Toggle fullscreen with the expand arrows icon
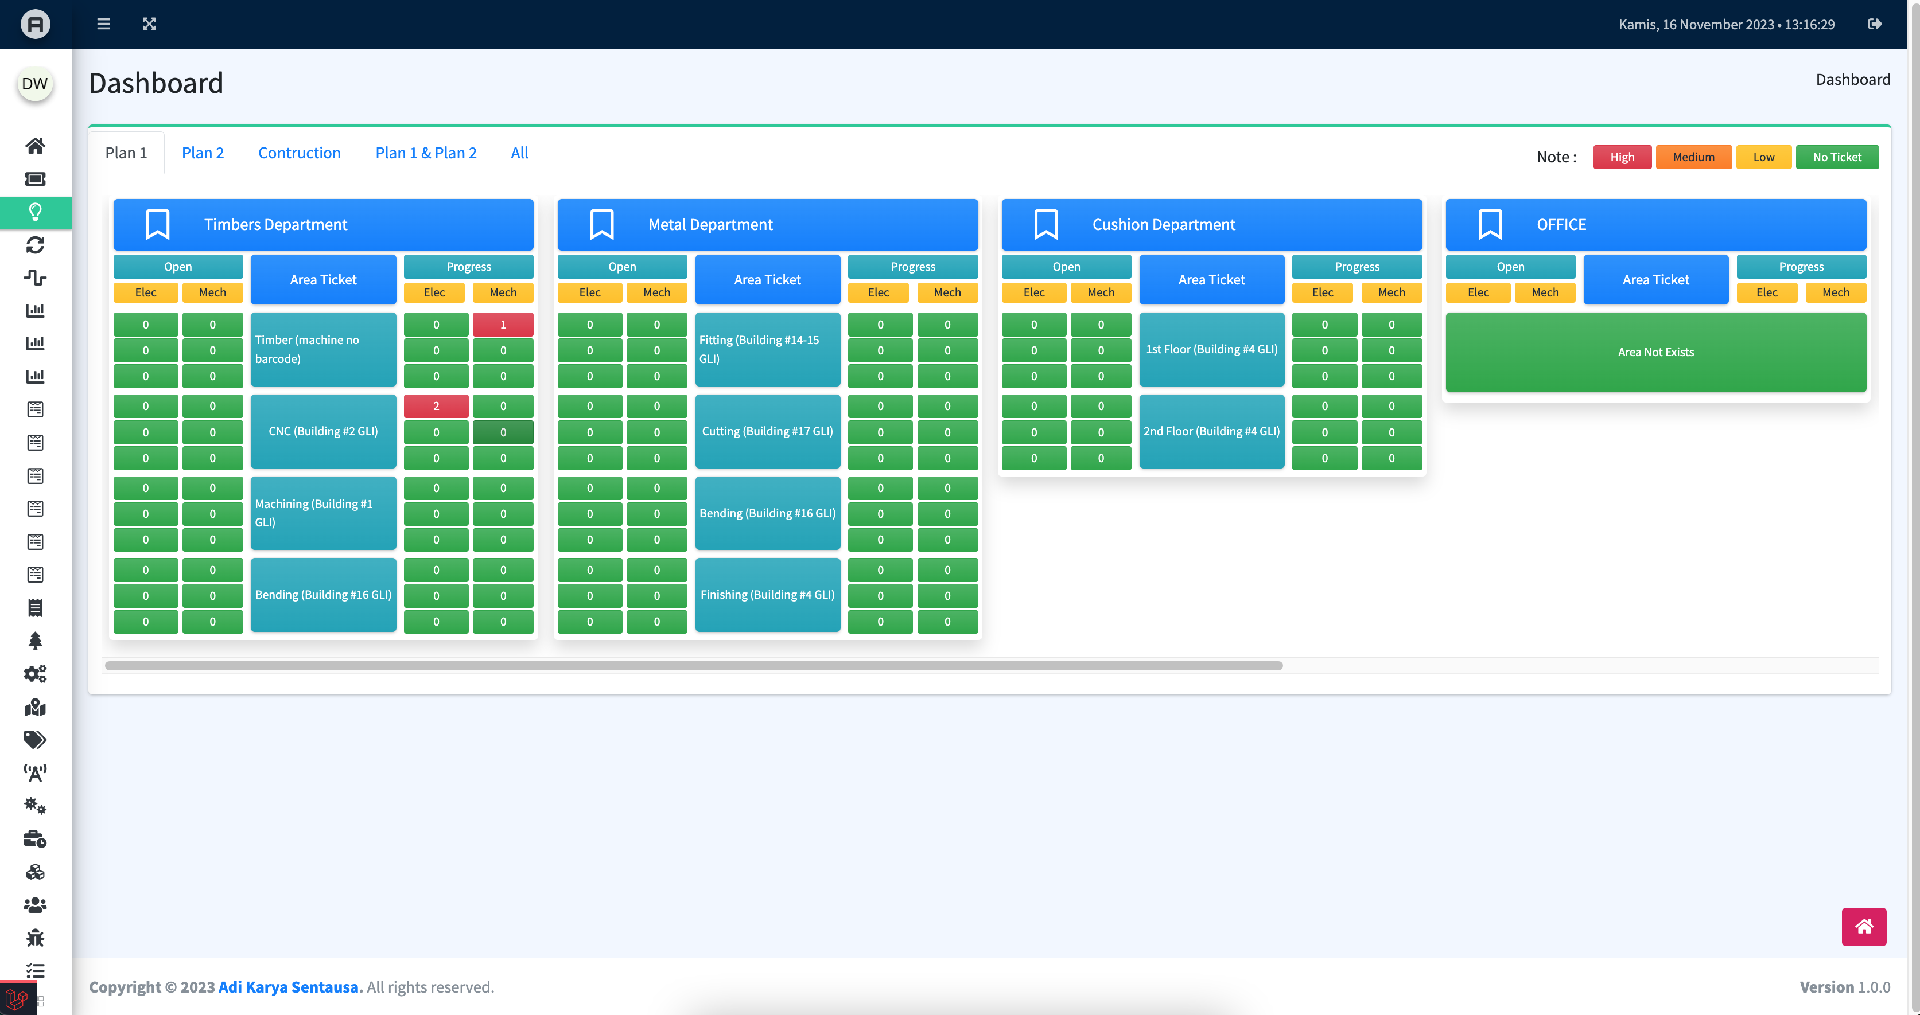The image size is (1920, 1015). point(149,24)
